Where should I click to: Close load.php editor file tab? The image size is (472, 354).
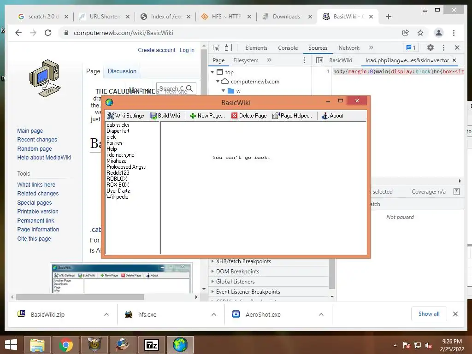click(454, 60)
